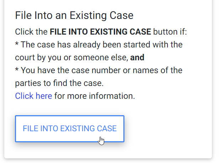The height and width of the screenshot is (163, 224).
Task: Click the line about having the case number
Action: click(98, 70)
